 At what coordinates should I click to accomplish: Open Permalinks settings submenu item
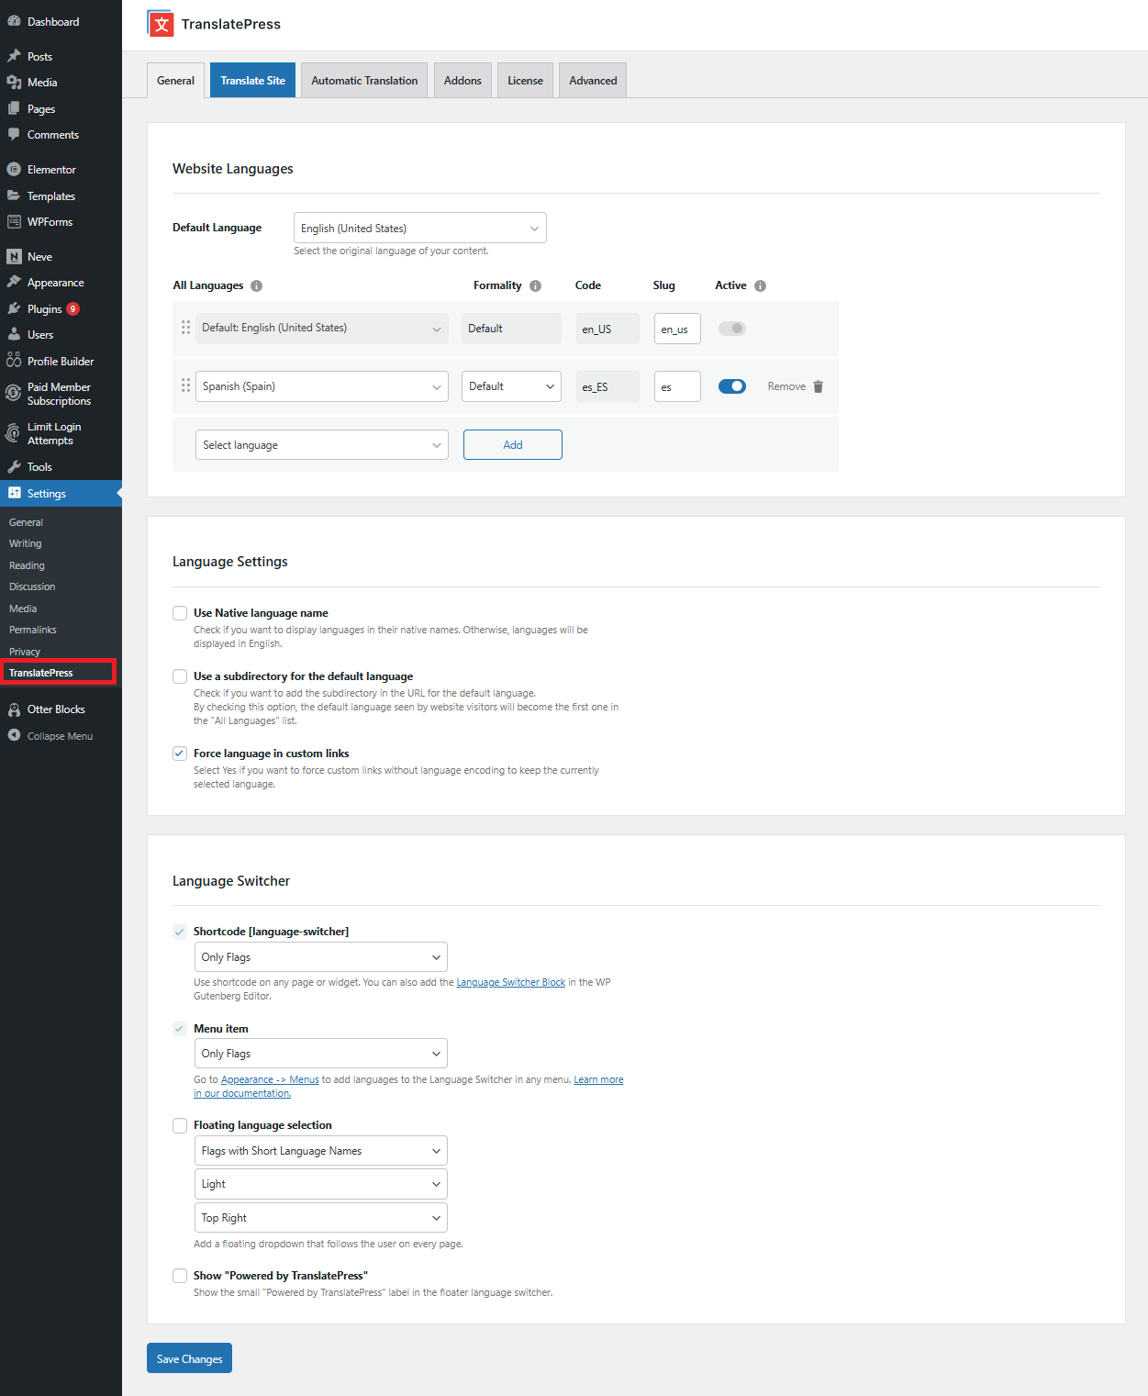pos(33,630)
